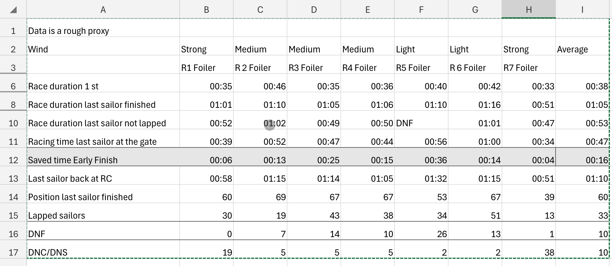Image resolution: width=612 pixels, height=266 pixels.
Task: Click the "Position last sailor finished" cell
Action: pos(103,197)
